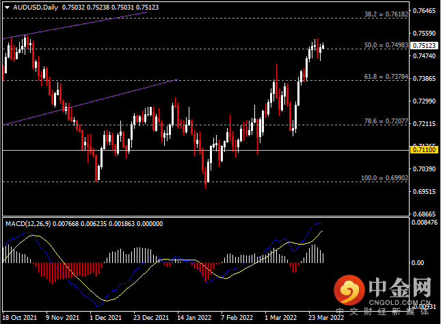
Task: Click the 0.74740 price axis value
Action: click(424, 55)
